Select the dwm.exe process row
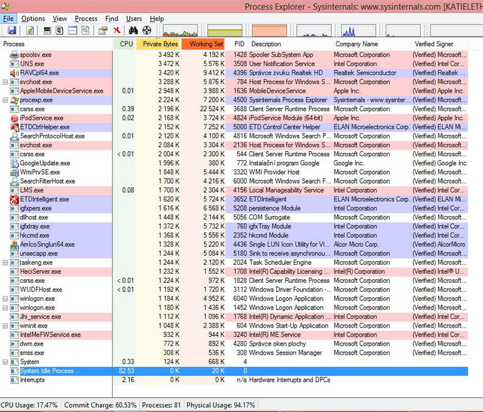The width and height of the screenshot is (483, 412). (x=234, y=344)
